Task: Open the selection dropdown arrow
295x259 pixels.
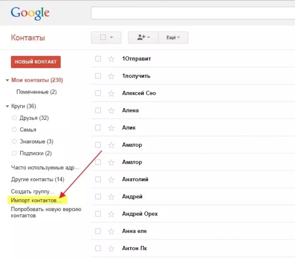Action: pos(112,37)
